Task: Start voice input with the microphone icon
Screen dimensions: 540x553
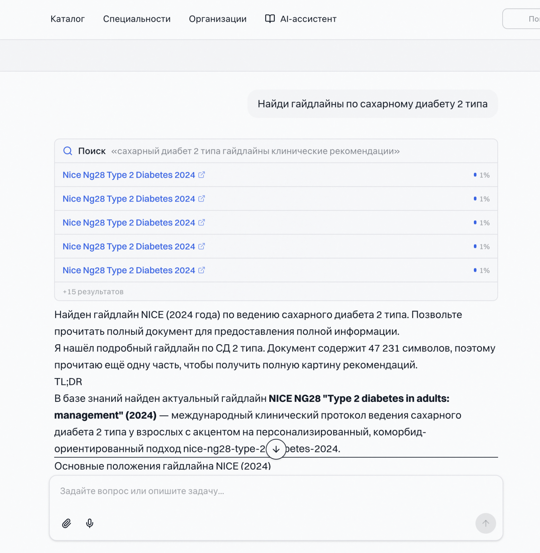Action: (x=90, y=523)
